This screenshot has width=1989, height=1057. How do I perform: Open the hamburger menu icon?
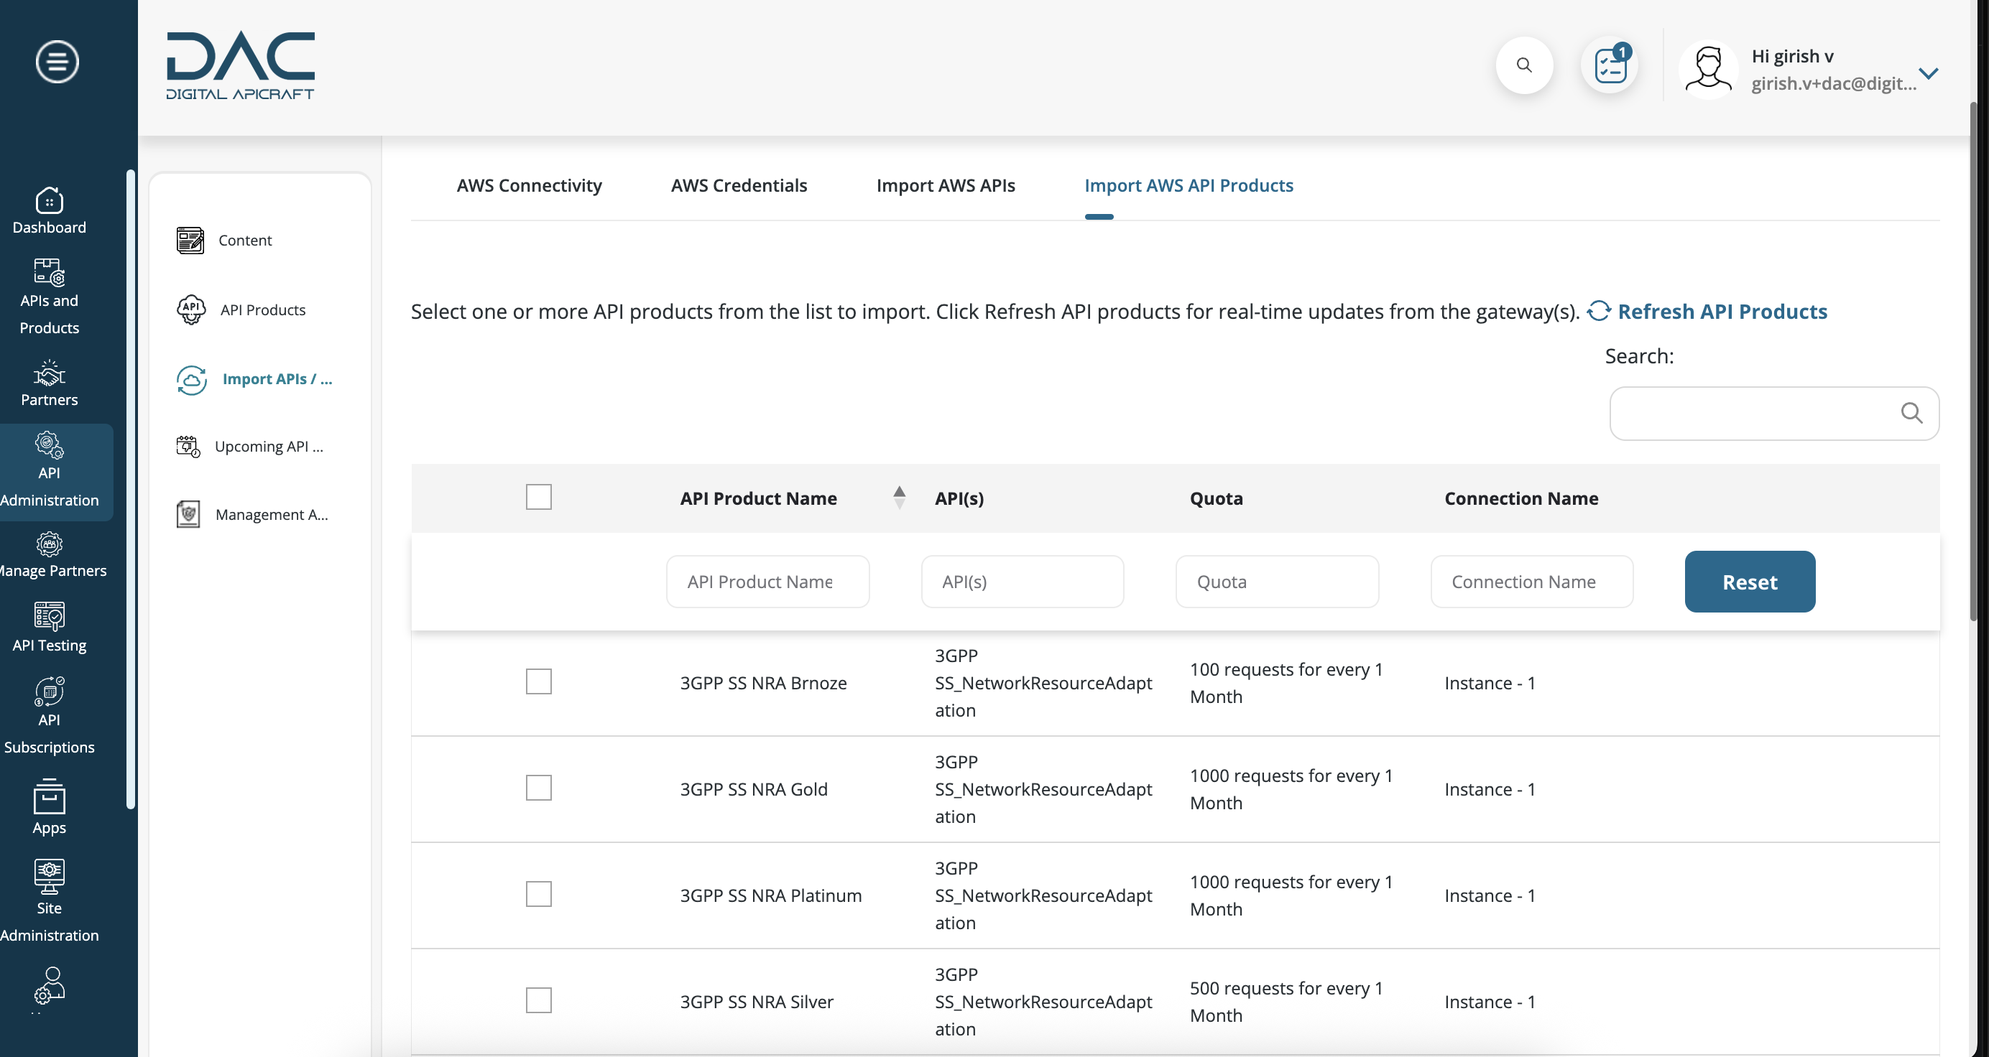56,62
